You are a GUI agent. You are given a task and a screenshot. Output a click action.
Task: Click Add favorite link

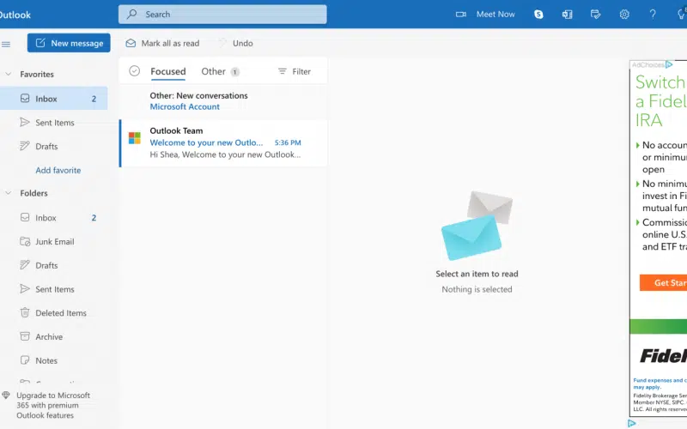click(58, 170)
